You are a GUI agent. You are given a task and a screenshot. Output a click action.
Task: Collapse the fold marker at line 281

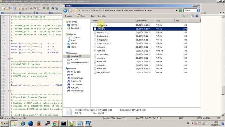click(9, 59)
